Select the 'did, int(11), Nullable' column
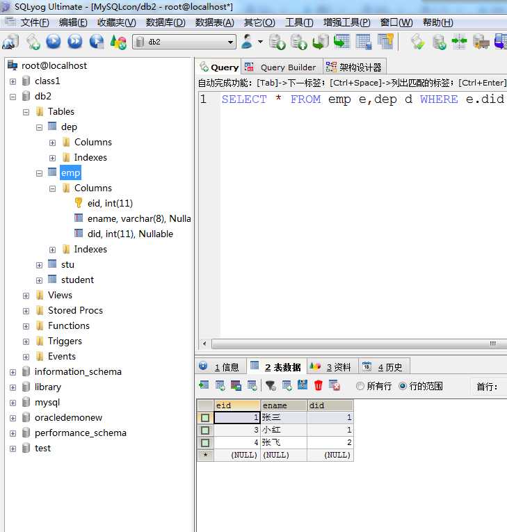 tap(130, 234)
